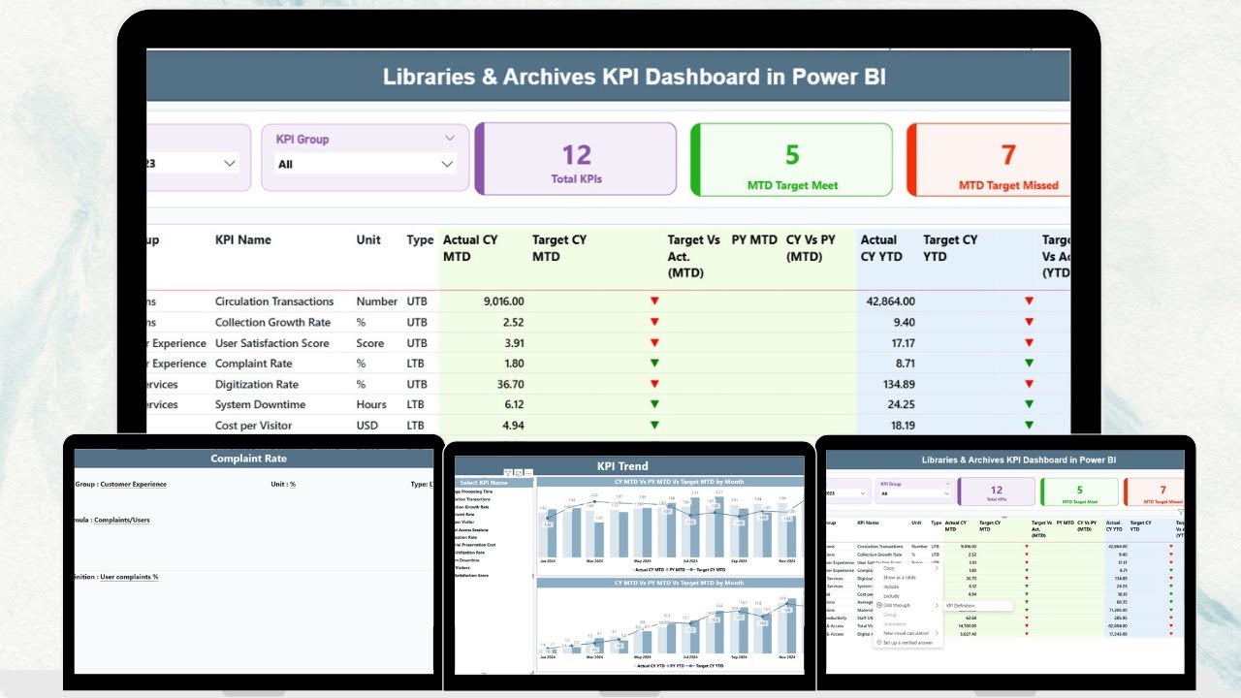The image size is (1241, 698).
Task: Click focus mode icon above Select KPI Name slicer
Action: [519, 473]
